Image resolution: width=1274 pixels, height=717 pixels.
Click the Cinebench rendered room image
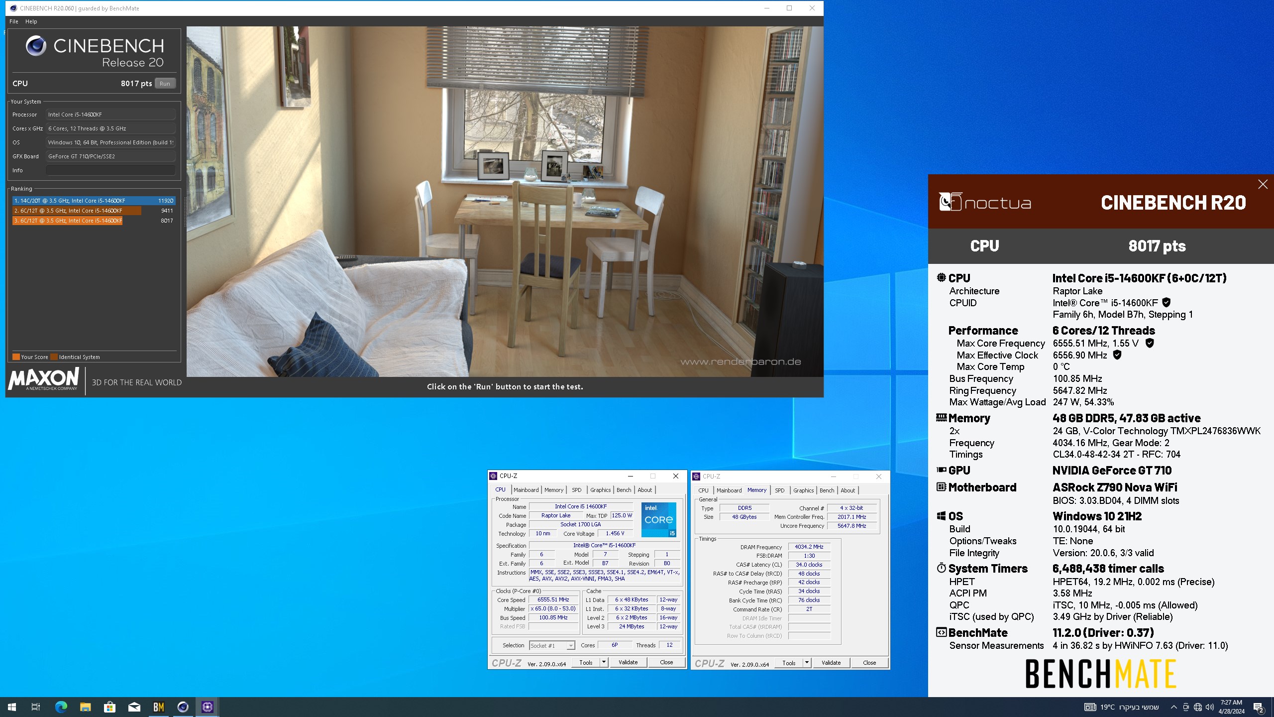click(x=505, y=201)
